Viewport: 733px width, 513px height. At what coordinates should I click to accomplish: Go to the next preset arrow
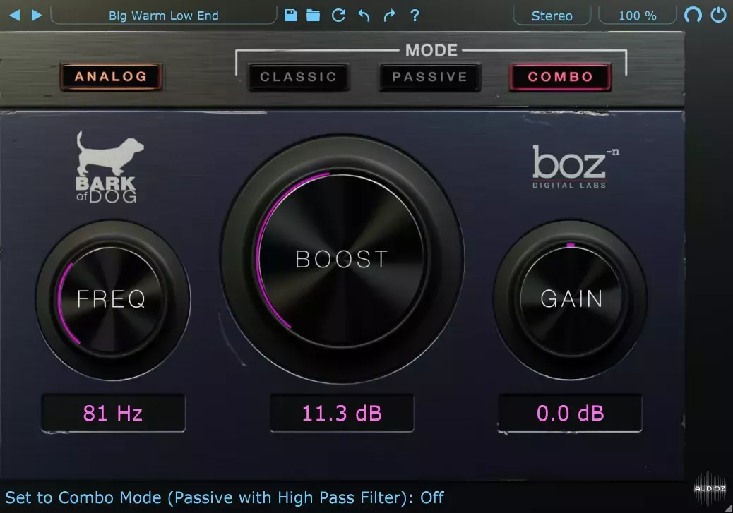click(x=37, y=16)
